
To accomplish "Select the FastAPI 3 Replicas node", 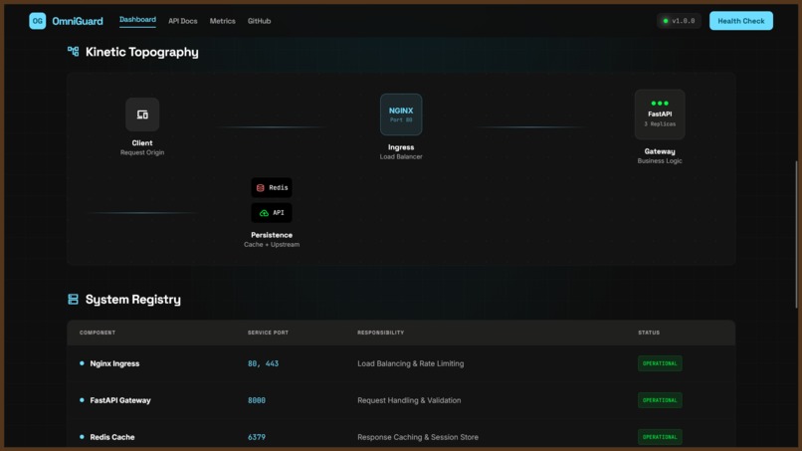I will [x=660, y=114].
